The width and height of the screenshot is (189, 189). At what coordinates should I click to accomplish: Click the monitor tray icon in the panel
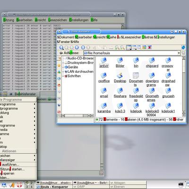pyautogui.click(x=181, y=184)
